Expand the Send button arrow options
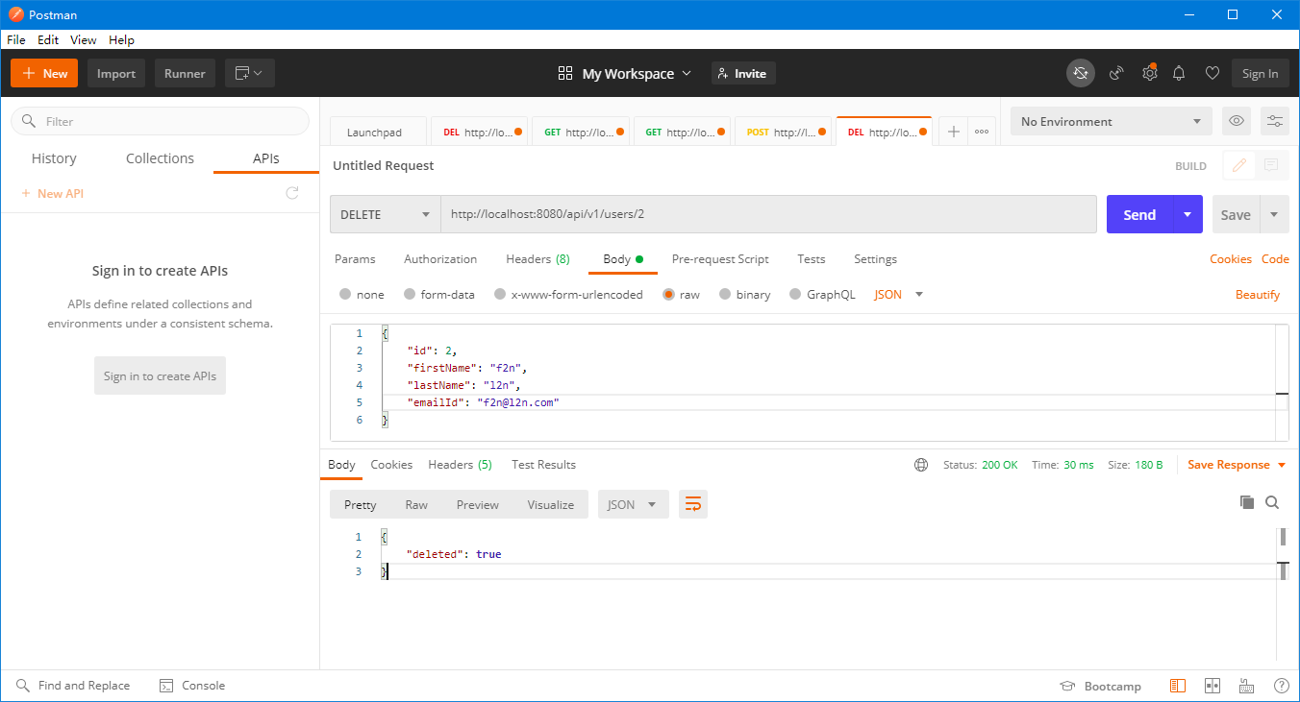 point(1187,214)
